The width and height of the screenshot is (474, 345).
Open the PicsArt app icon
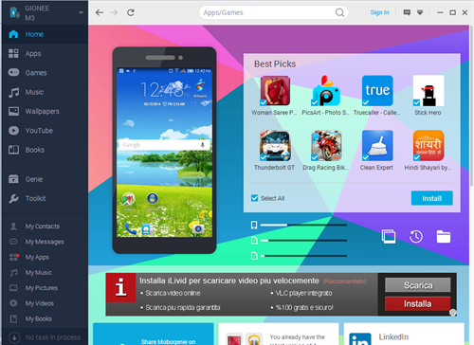[x=326, y=91]
